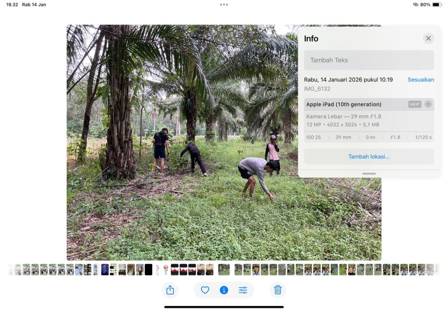Tap Sesuaikan to adjust date and time
The height and width of the screenshot is (311, 448).
(x=420, y=80)
